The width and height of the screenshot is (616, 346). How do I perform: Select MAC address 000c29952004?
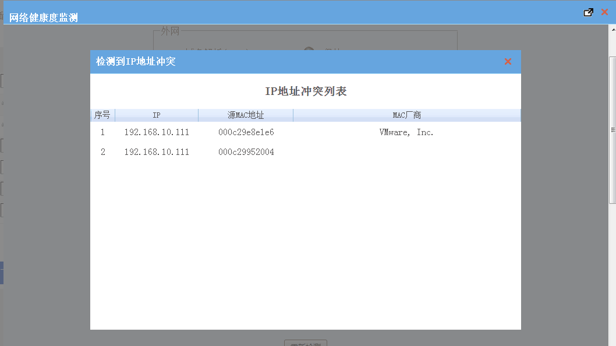(x=246, y=152)
